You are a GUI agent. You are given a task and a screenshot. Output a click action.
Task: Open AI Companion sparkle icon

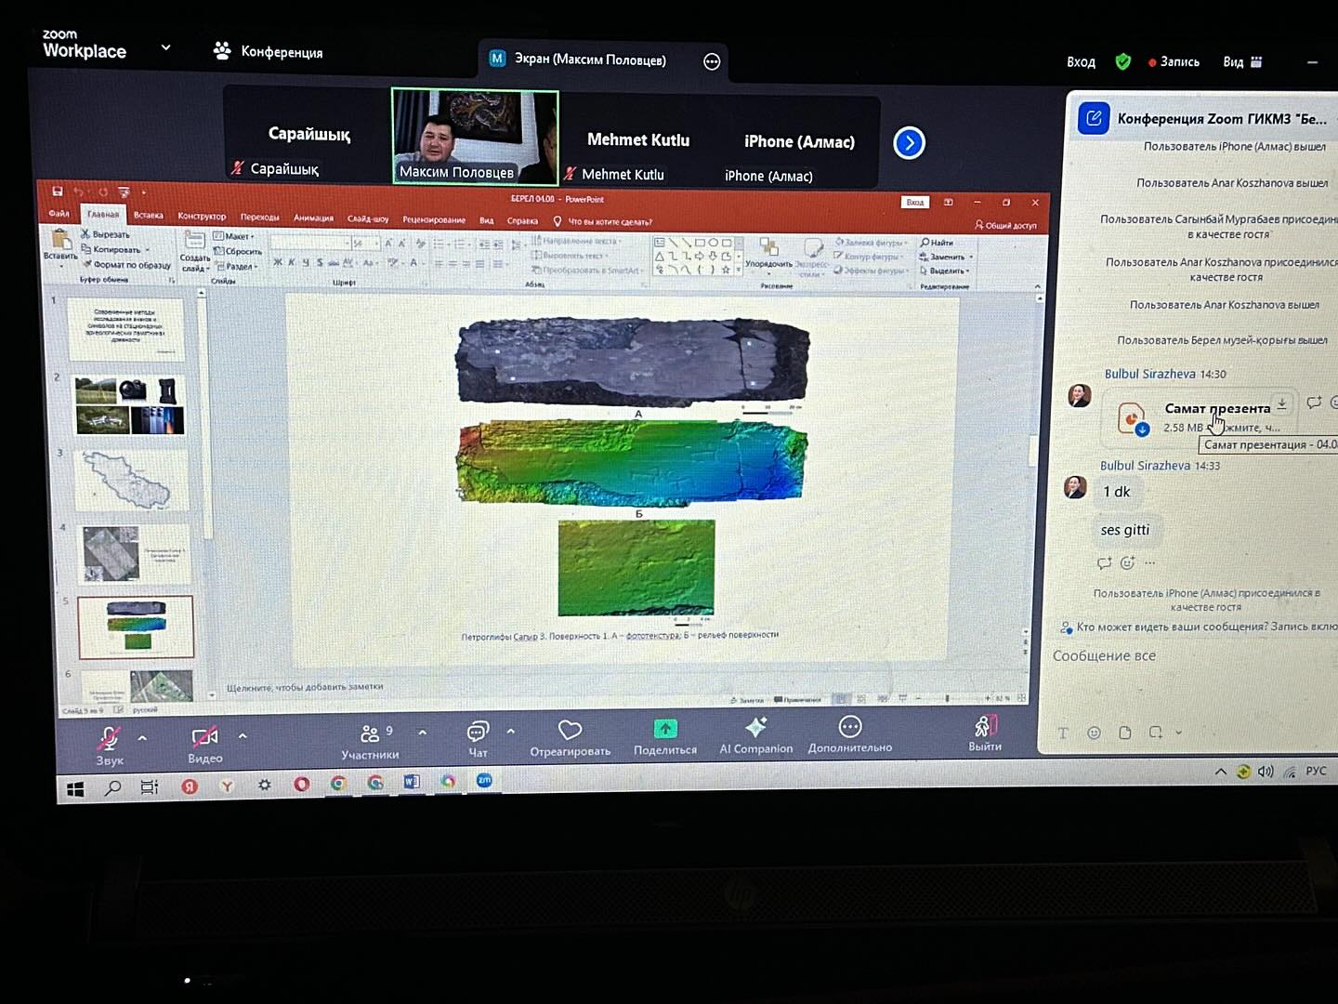755,727
